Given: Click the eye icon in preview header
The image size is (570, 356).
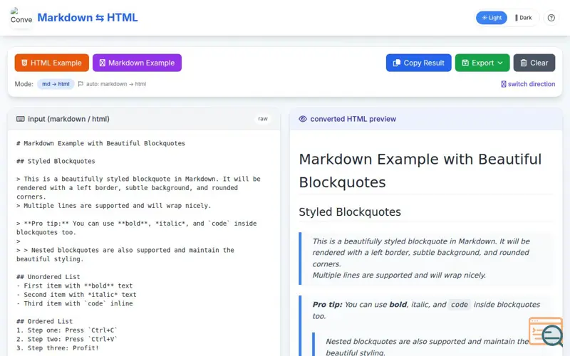Looking at the screenshot, I should (302, 119).
